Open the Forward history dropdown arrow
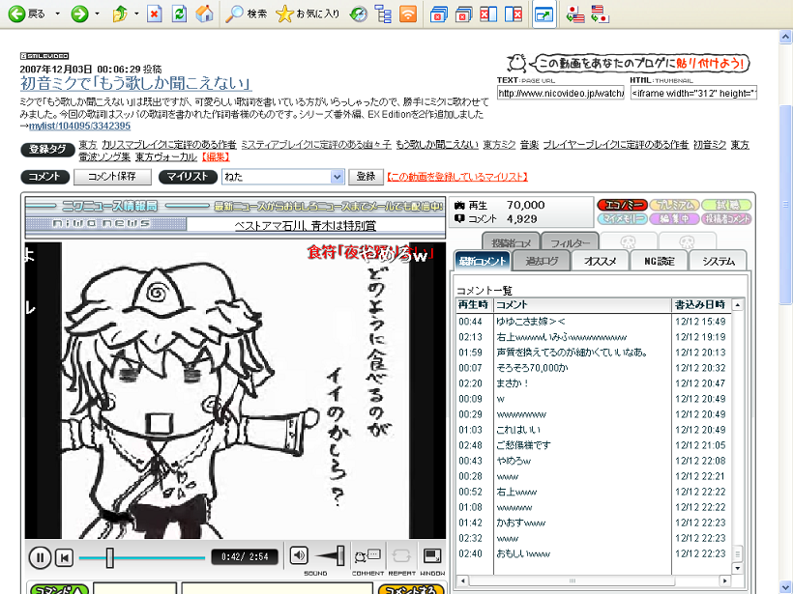 tap(97, 14)
